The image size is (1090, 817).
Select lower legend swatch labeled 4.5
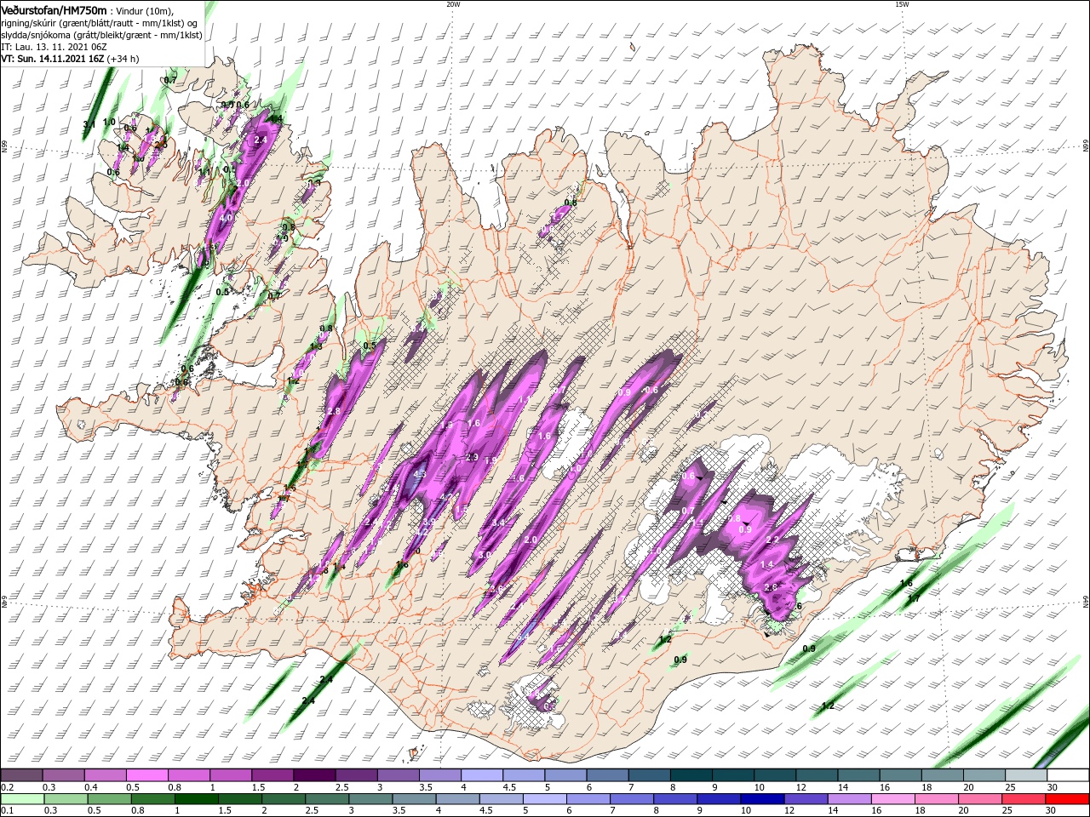501,799
